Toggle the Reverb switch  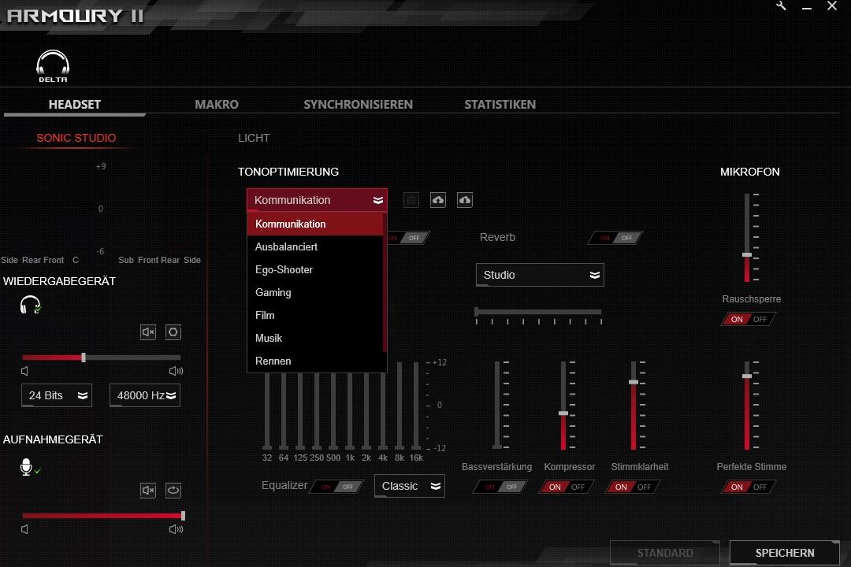tap(615, 238)
